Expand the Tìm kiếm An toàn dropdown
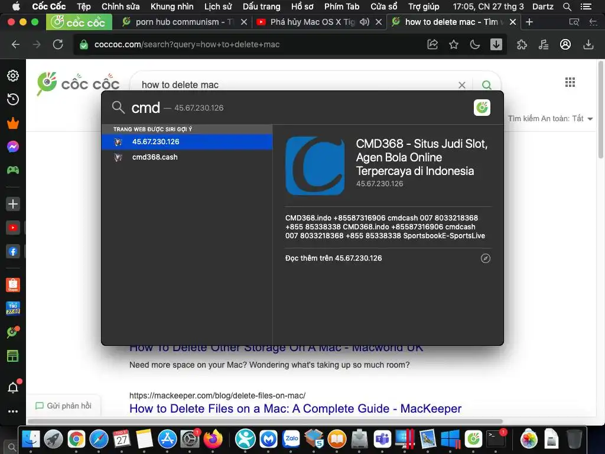The width and height of the screenshot is (605, 454). [550, 118]
